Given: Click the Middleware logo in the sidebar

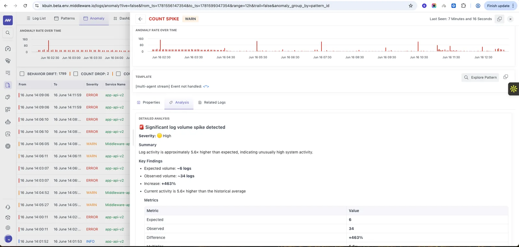Looking at the screenshot, I should 8,20.
